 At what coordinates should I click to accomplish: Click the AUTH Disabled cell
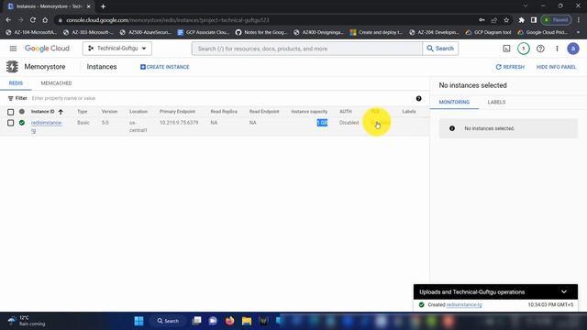click(x=349, y=123)
